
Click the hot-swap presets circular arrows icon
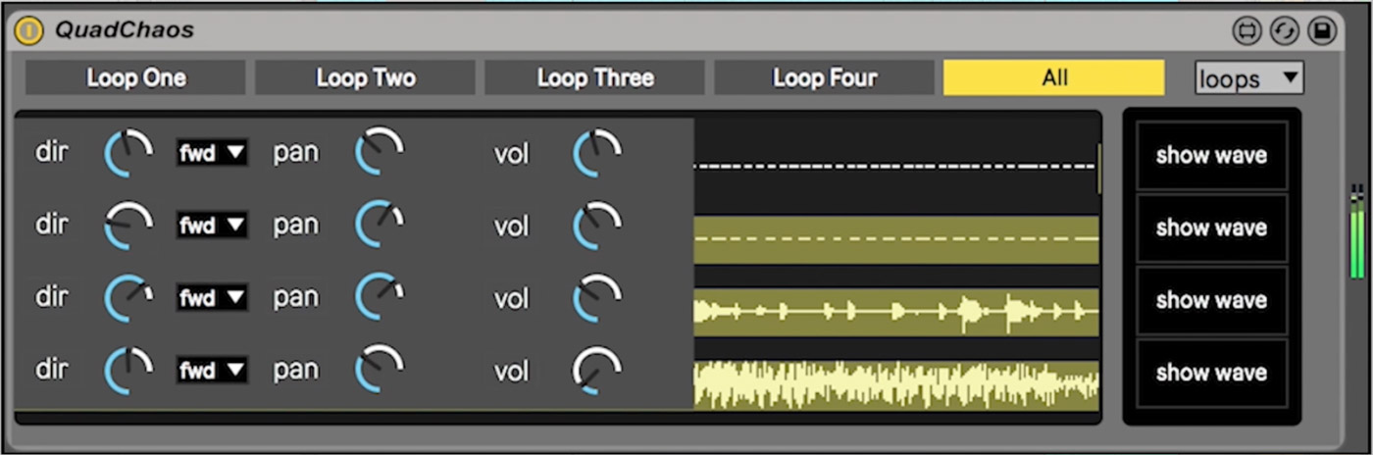(1284, 31)
